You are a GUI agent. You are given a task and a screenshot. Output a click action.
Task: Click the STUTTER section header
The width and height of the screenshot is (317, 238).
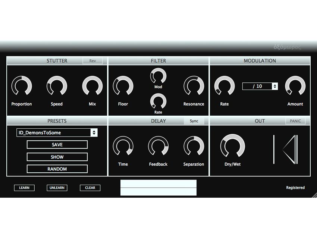[57, 60]
